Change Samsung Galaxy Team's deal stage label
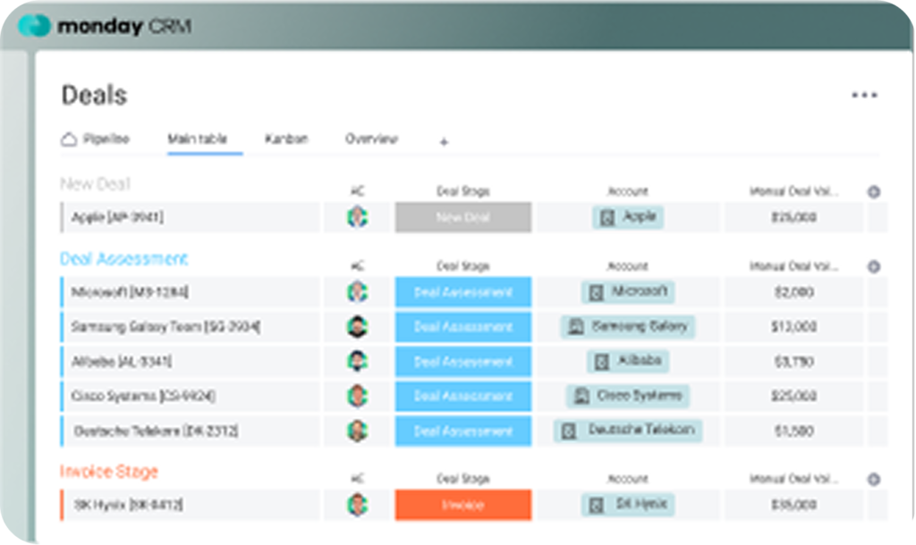This screenshot has width=916, height=545. click(463, 327)
